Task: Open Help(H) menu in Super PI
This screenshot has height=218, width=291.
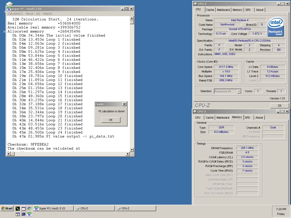Action: coord(47,14)
